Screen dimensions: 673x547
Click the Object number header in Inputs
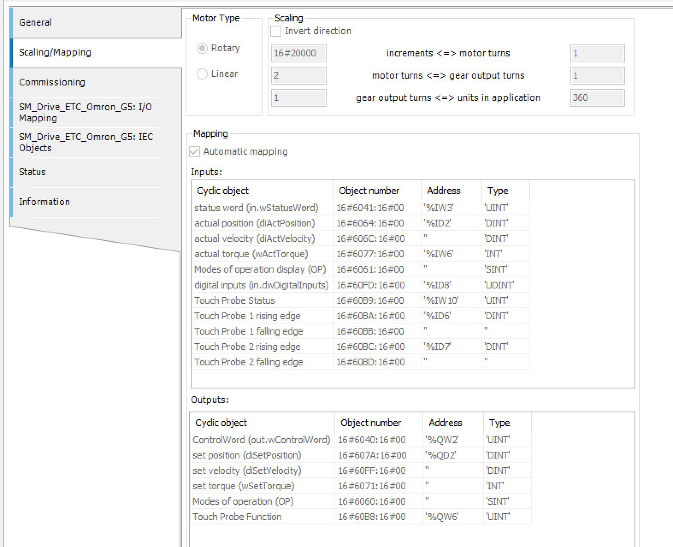pos(369,191)
